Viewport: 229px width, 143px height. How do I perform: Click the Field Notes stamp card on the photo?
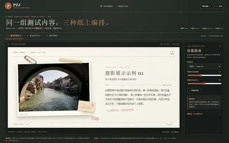[x=87, y=106]
